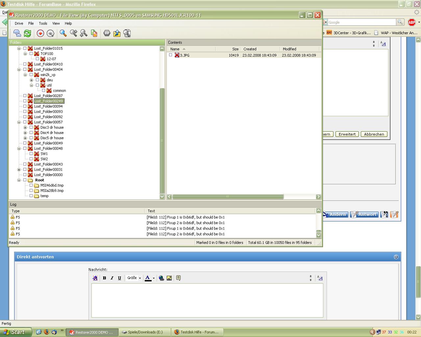Expand the deu folder node

click(x=31, y=80)
